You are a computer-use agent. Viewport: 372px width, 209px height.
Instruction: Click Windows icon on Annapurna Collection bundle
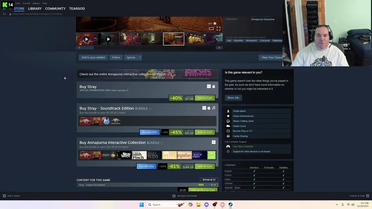pos(214,142)
